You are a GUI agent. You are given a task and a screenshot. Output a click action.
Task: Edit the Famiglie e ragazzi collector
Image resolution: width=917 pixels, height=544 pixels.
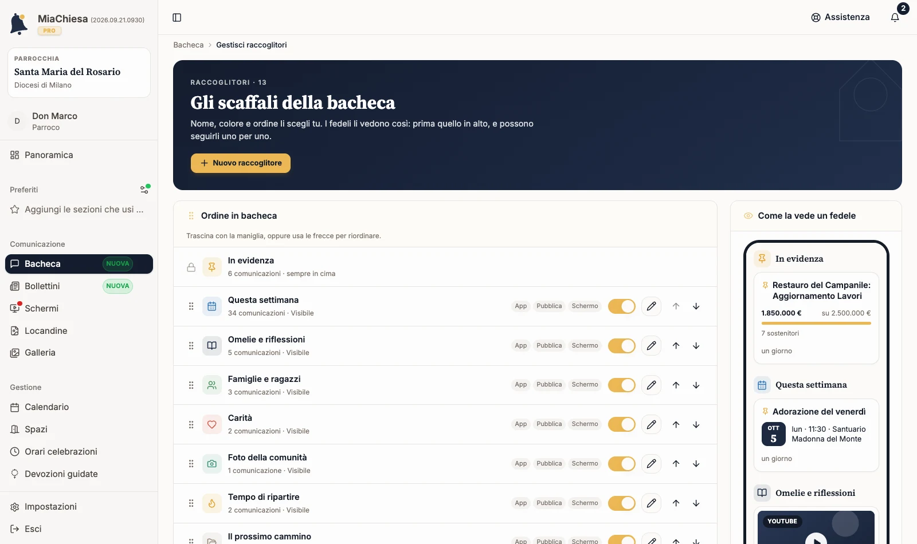(x=652, y=385)
